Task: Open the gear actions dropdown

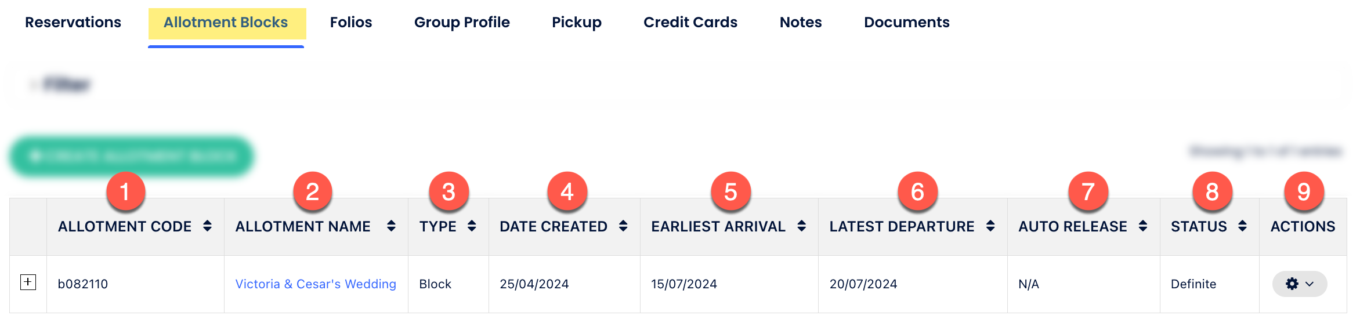Action: pyautogui.click(x=1299, y=284)
